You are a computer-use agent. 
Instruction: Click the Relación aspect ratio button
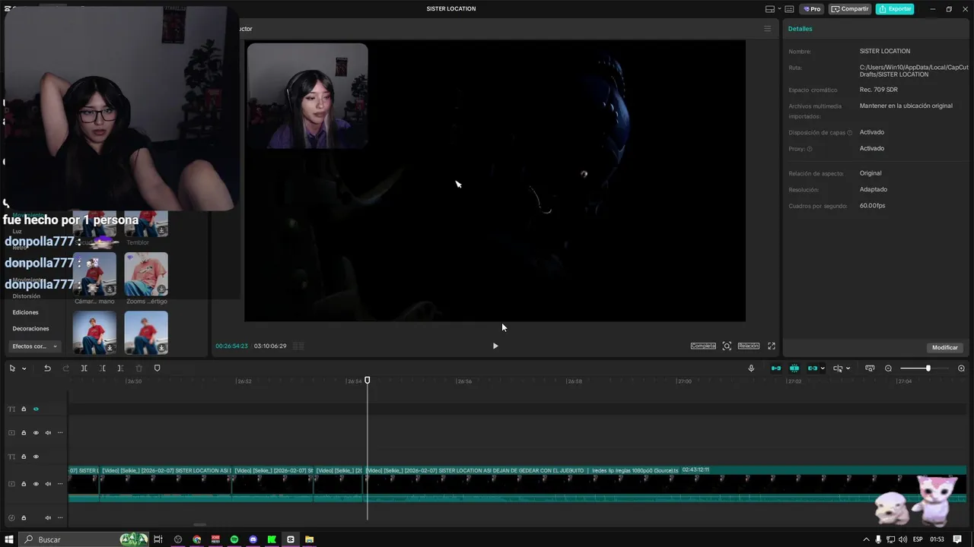749,346
